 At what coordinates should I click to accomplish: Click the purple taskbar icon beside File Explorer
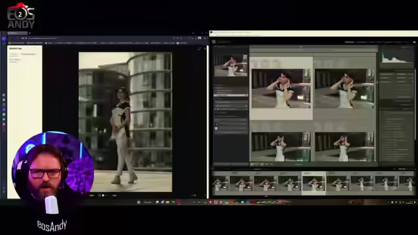tap(163, 202)
